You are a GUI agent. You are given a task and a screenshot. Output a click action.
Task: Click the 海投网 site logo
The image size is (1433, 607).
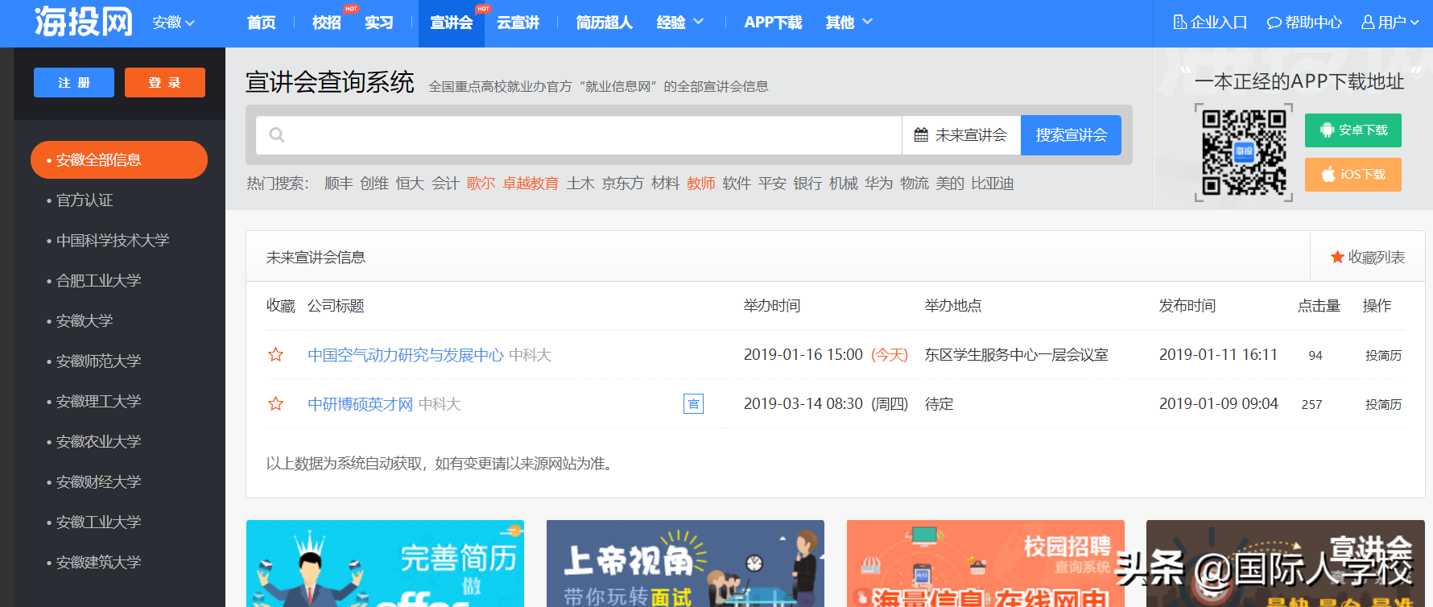coord(83,22)
